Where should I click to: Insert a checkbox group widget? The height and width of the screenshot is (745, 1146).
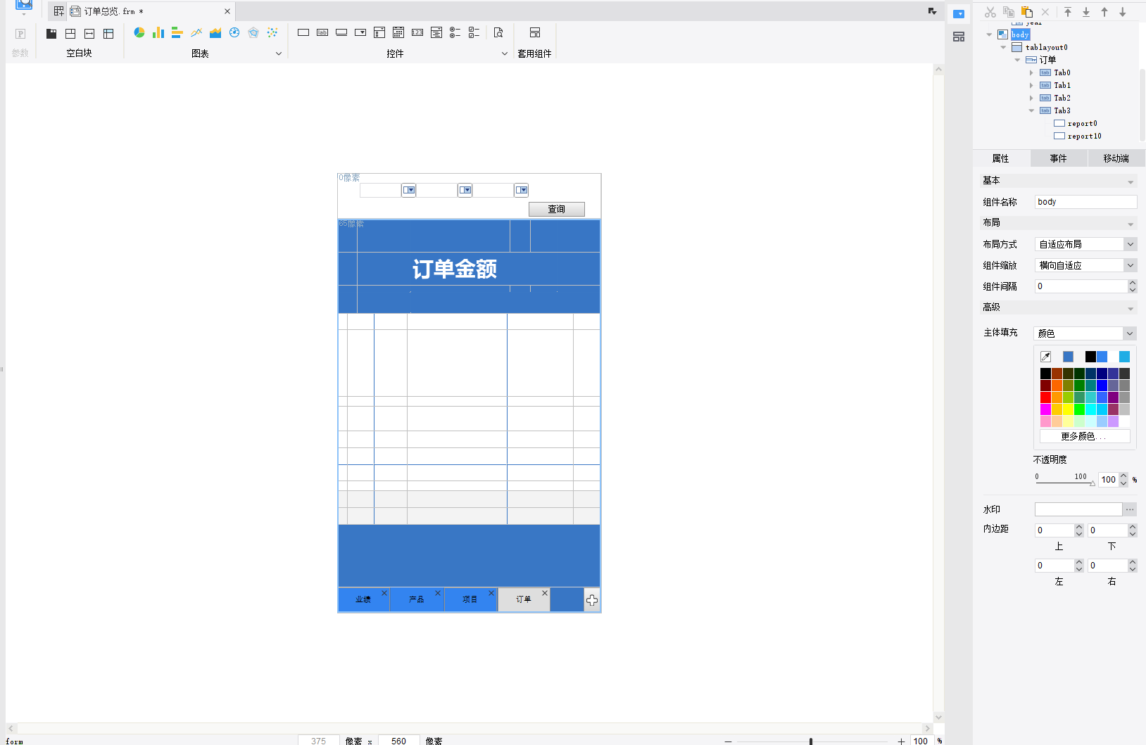(x=474, y=32)
